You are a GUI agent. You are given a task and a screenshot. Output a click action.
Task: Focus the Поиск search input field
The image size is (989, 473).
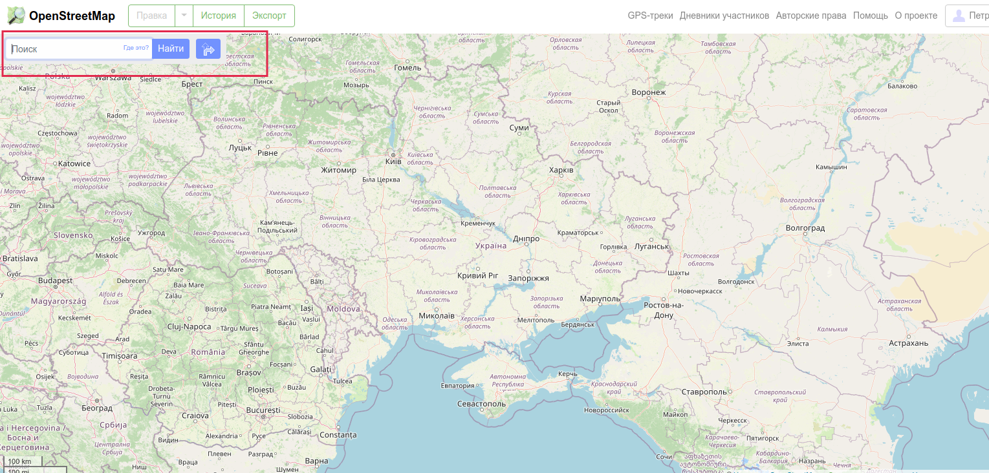tap(65, 49)
